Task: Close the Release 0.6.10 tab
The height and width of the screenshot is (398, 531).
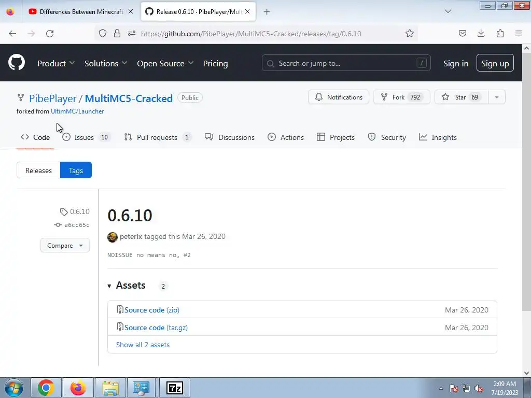Action: tap(247, 11)
